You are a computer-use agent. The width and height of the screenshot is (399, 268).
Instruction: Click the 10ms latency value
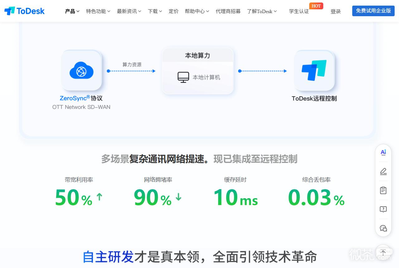tap(236, 198)
